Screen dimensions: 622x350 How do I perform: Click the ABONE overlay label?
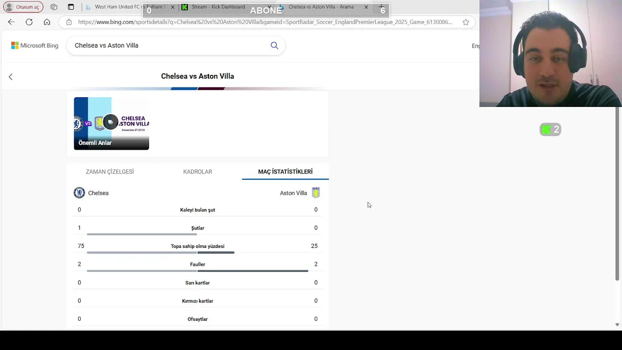[266, 10]
